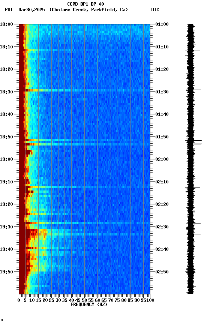Click the 19:40 PDT time label

pyautogui.click(x=6, y=249)
